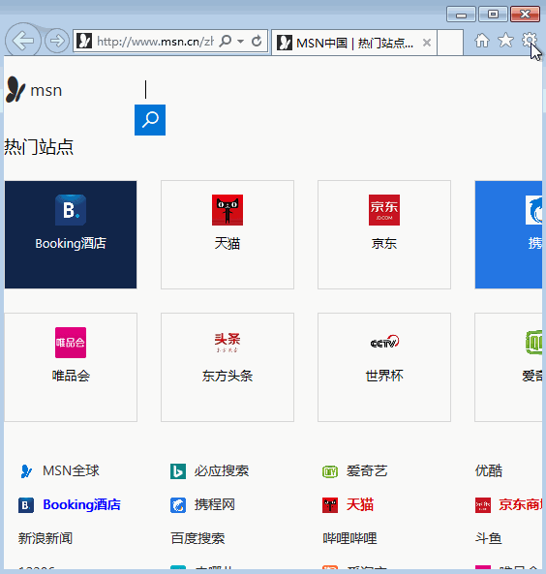The width and height of the screenshot is (546, 574).
Task: Open the blue Booking酒店 text link
Action: coord(81,505)
